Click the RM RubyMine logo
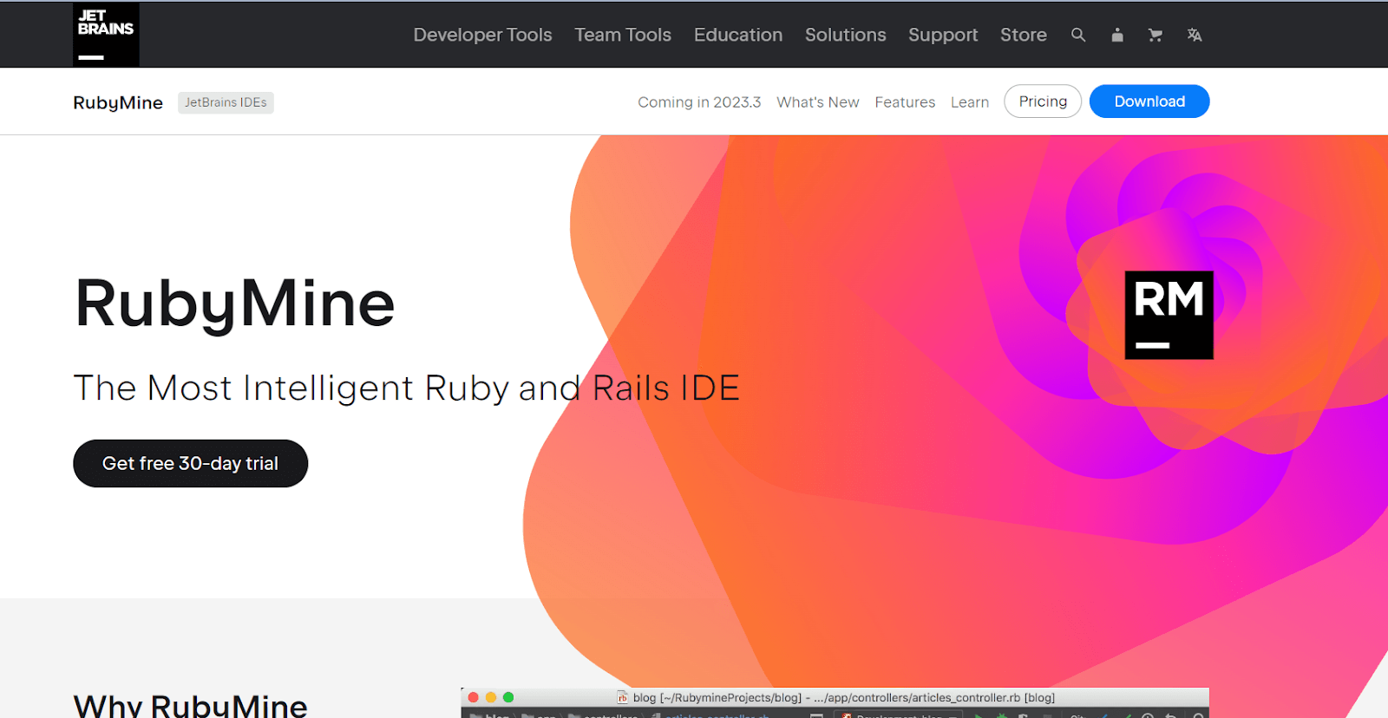This screenshot has height=718, width=1388. point(1169,315)
